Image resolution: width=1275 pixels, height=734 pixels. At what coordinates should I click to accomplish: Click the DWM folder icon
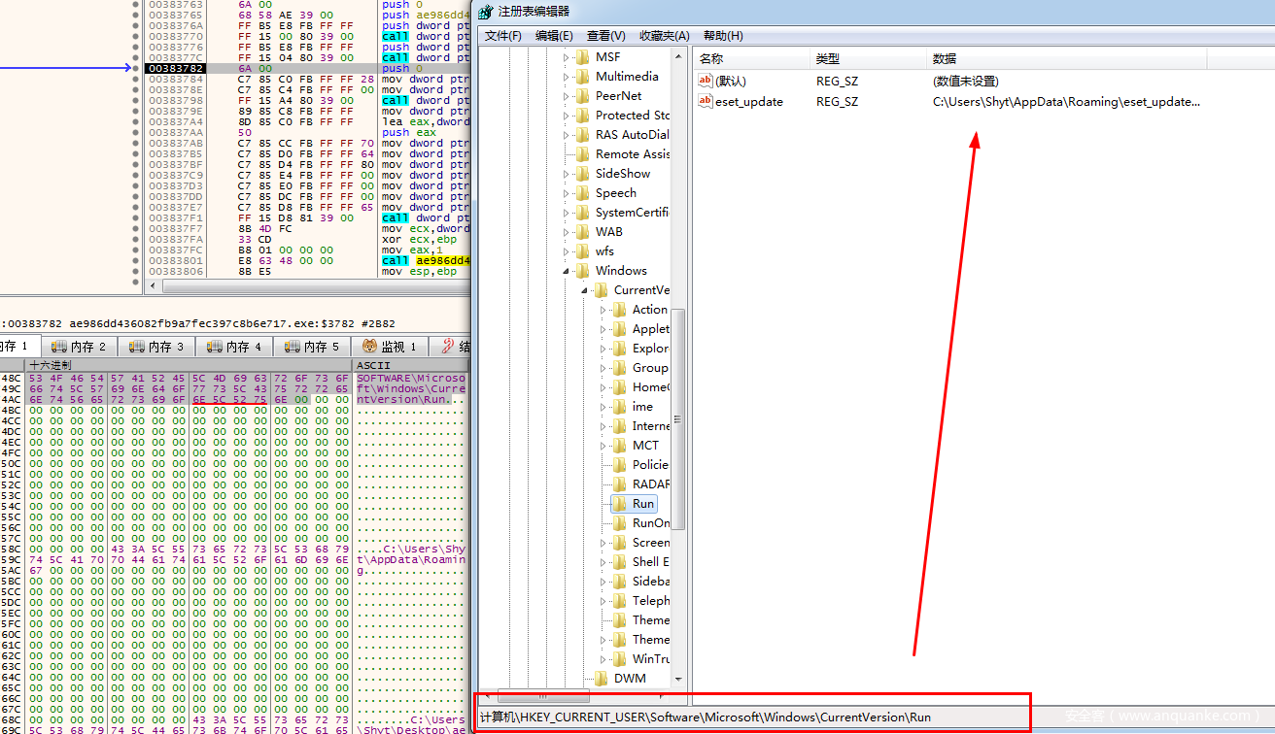[x=601, y=679]
